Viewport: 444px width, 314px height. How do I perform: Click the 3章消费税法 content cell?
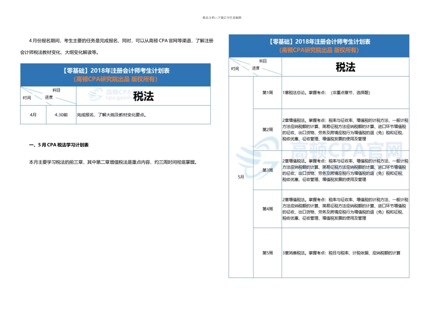click(x=345, y=253)
